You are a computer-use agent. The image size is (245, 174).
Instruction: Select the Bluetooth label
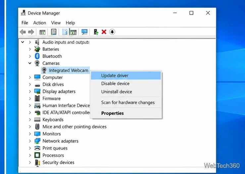(52, 56)
